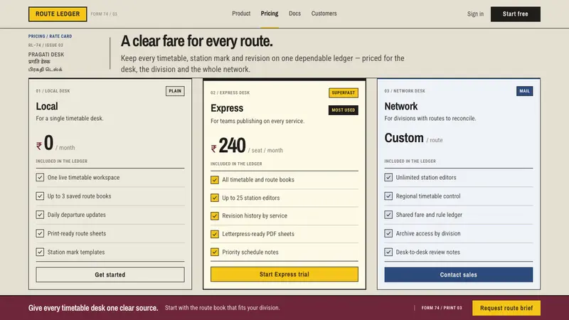Click the Contact sales button
The width and height of the screenshot is (569, 320).
tap(458, 274)
